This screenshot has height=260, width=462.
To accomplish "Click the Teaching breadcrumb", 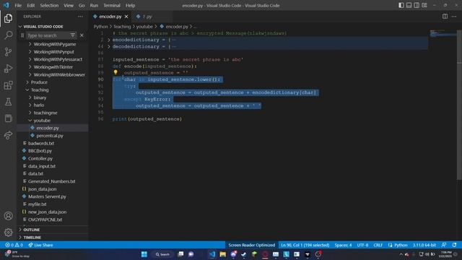I will [122, 27].
